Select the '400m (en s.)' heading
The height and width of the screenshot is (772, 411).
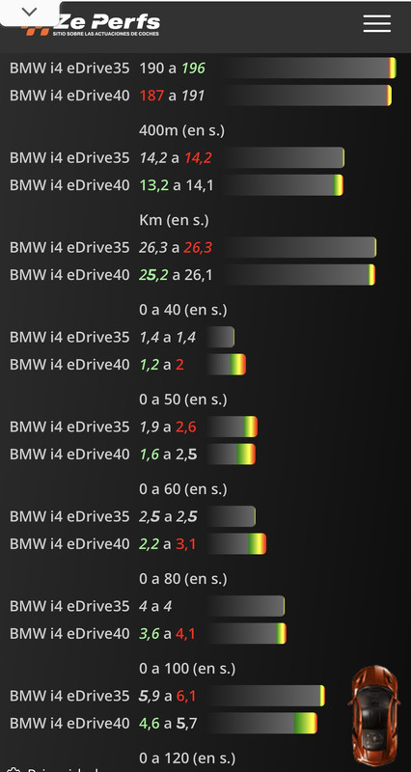[x=181, y=131]
